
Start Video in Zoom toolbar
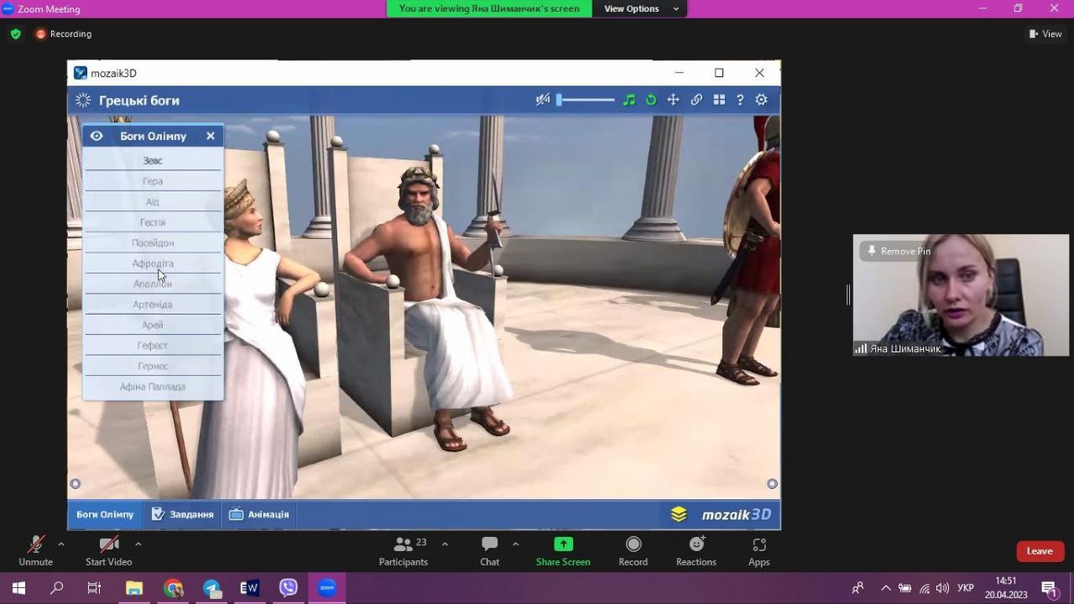click(108, 551)
